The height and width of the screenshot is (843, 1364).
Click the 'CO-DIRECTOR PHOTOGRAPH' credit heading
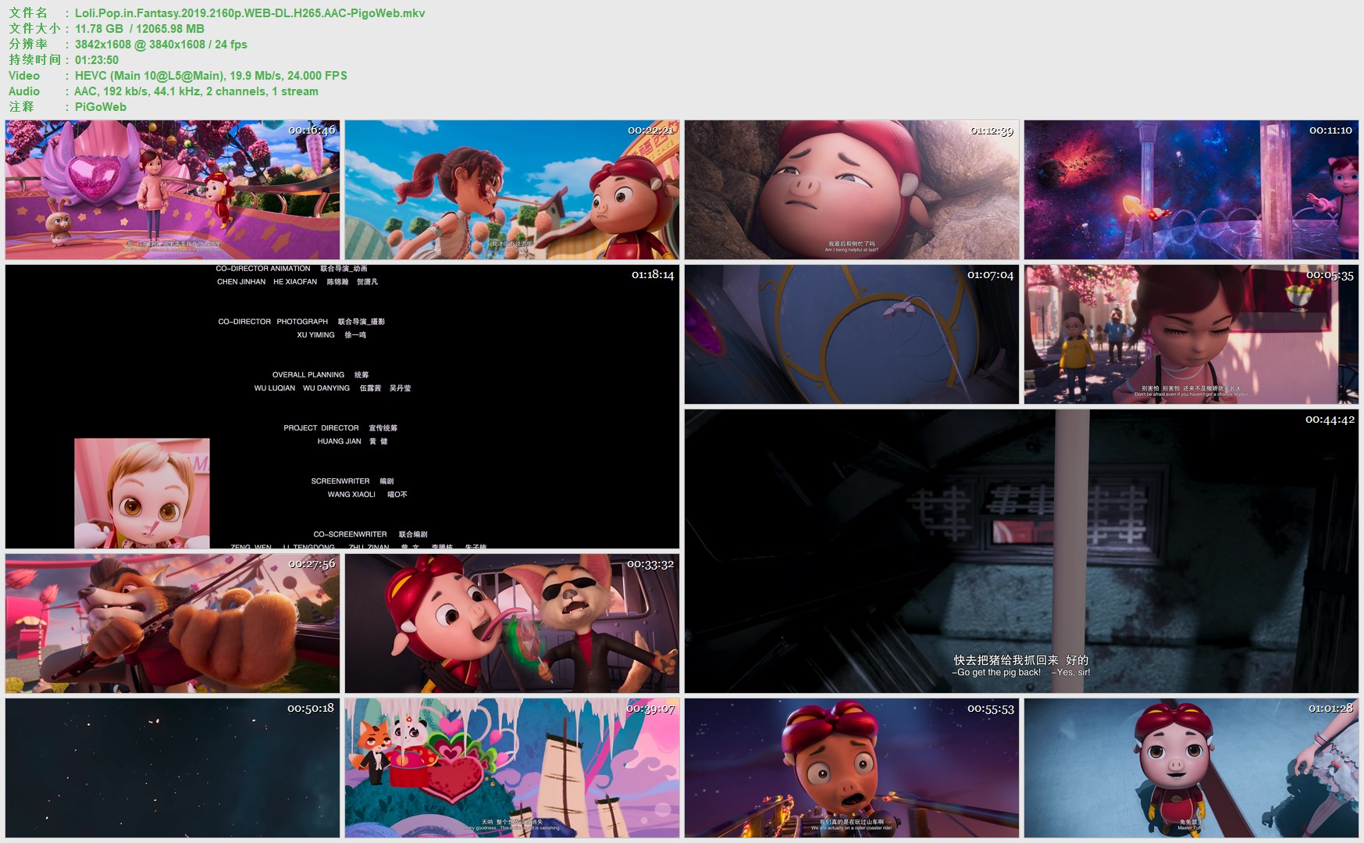(273, 322)
